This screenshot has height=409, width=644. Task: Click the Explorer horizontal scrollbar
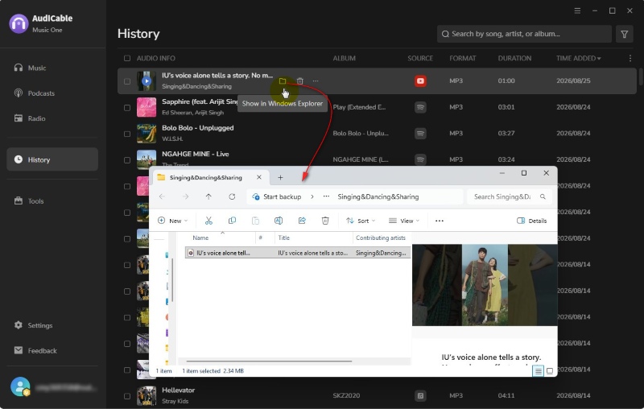tap(269, 361)
